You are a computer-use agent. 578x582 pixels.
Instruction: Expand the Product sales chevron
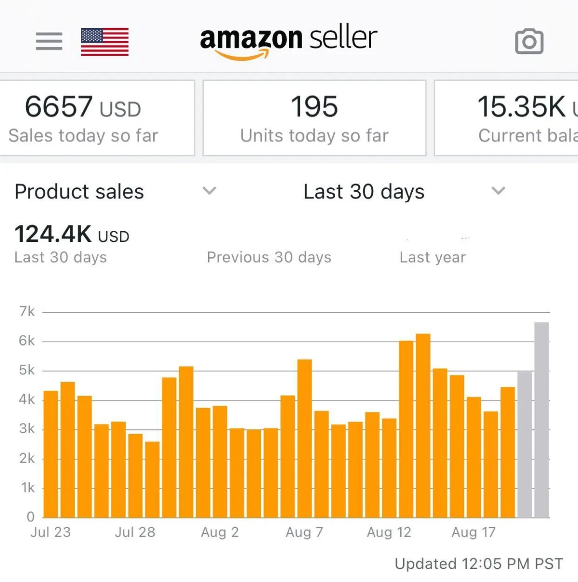point(209,191)
